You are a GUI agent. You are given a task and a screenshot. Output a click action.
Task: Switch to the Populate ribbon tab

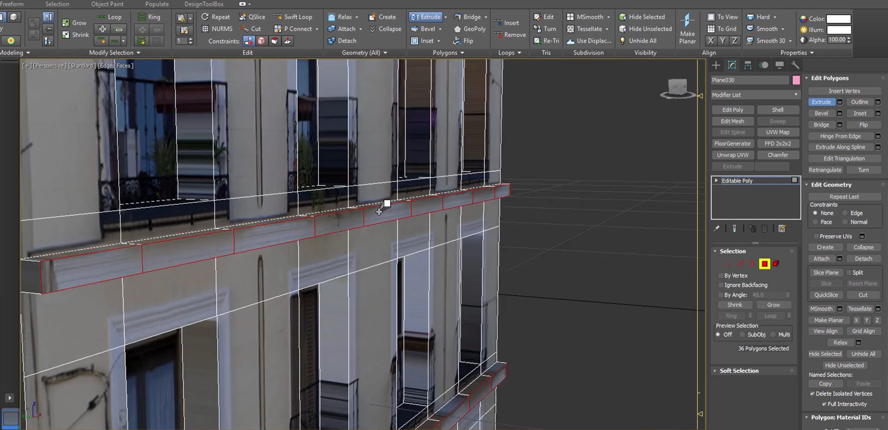coord(157,4)
